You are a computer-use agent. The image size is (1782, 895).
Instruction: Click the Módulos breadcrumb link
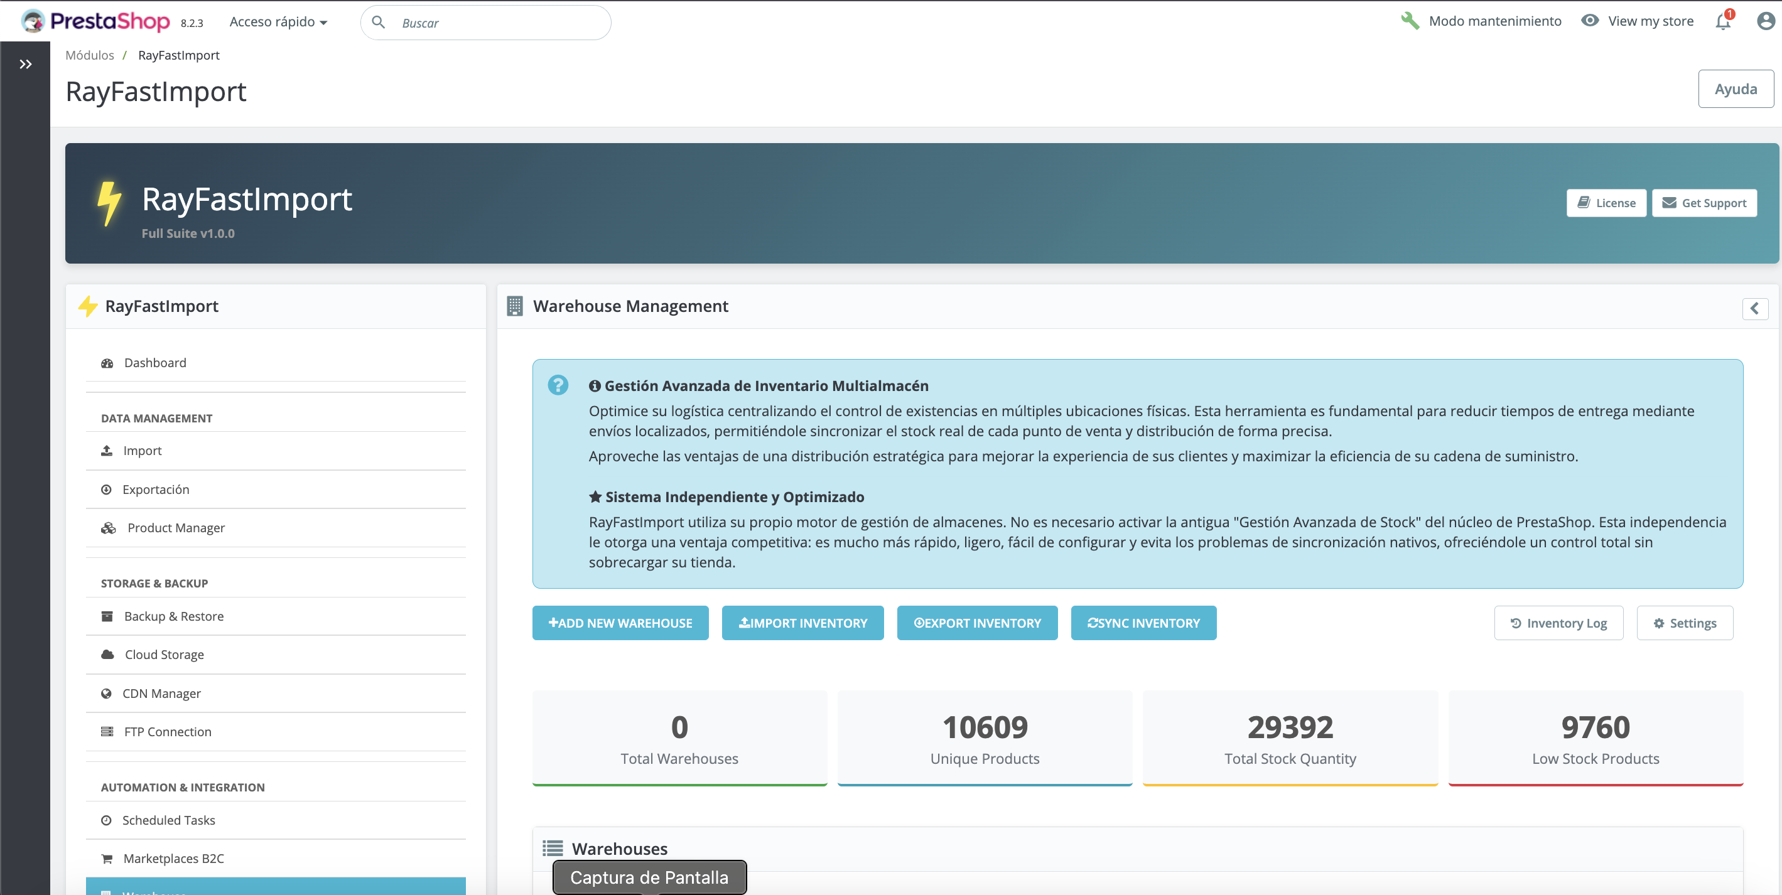[x=89, y=55]
